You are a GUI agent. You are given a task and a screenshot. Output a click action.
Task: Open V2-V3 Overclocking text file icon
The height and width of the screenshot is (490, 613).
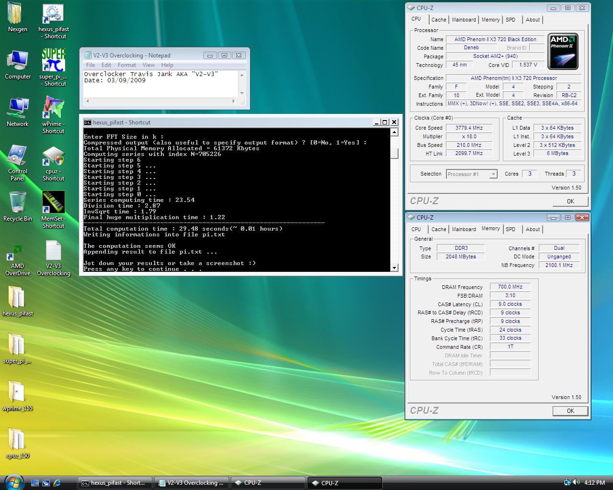(54, 258)
